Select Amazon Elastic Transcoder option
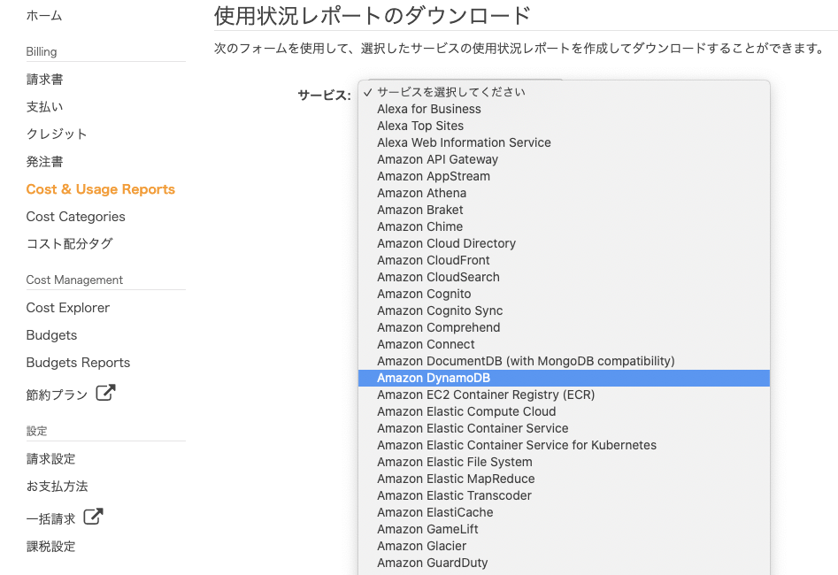 (564, 496)
